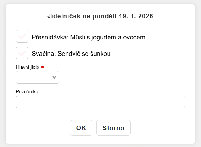The image size is (201, 147).
Task: Enable the Müsli s jogurtem a ovocem option
Action: tap(22, 37)
